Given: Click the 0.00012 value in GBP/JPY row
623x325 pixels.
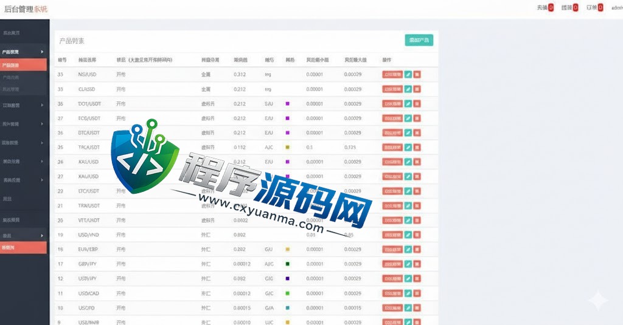Looking at the screenshot, I should [242, 264].
